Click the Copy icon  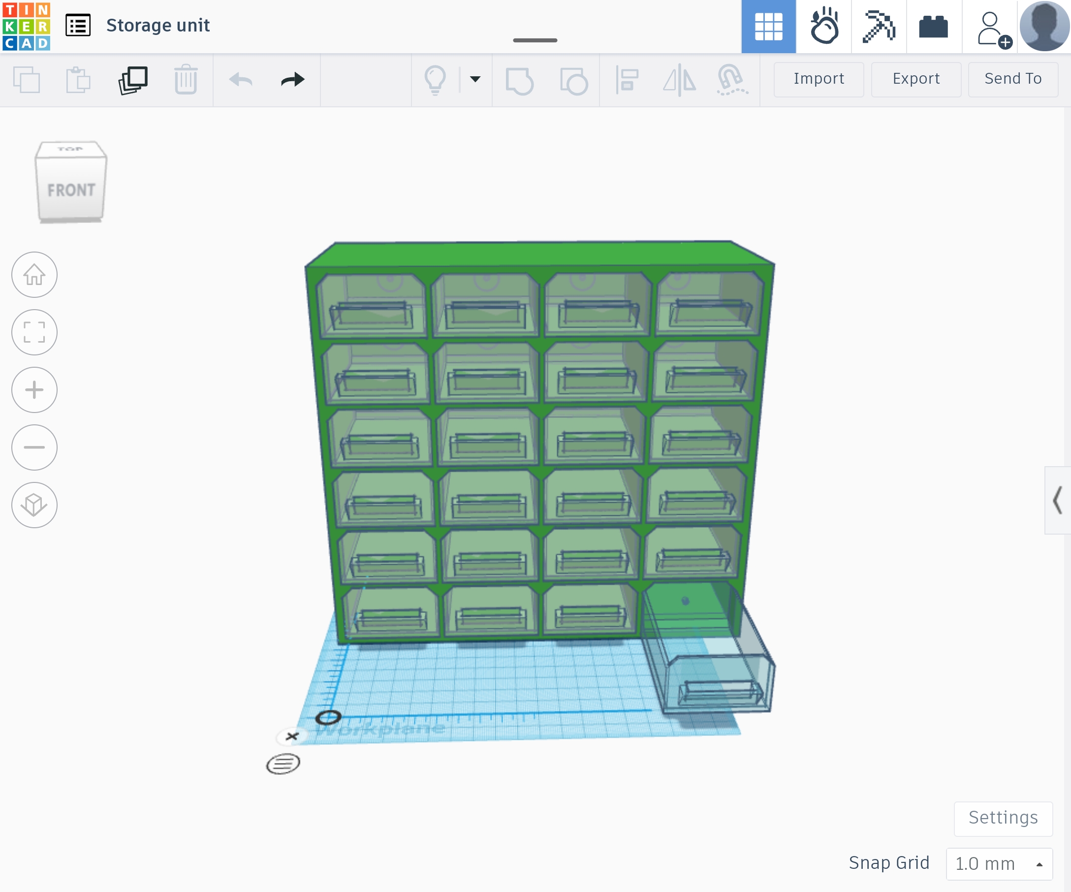click(x=27, y=80)
